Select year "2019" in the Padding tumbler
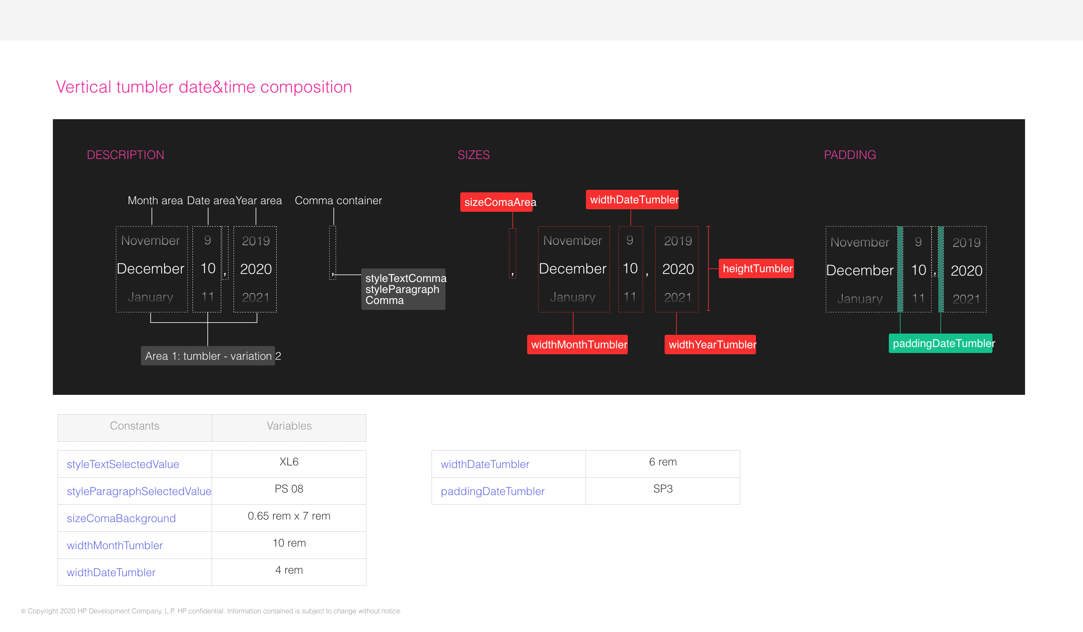 (967, 243)
